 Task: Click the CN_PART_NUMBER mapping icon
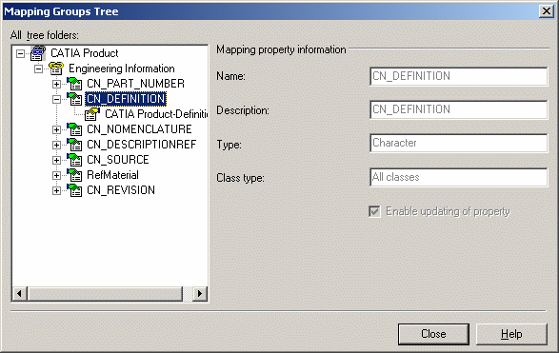pyautogui.click(x=74, y=84)
